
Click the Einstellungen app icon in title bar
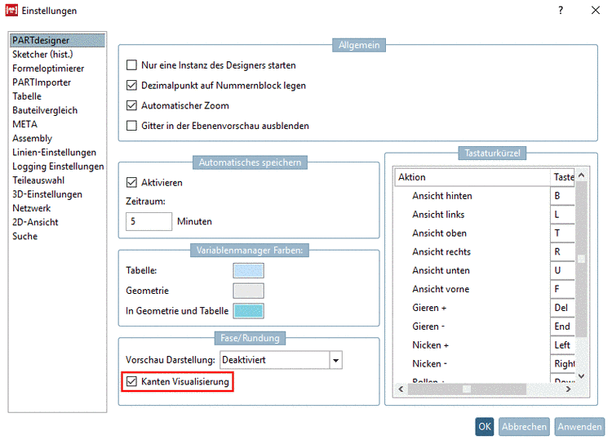tap(11, 10)
